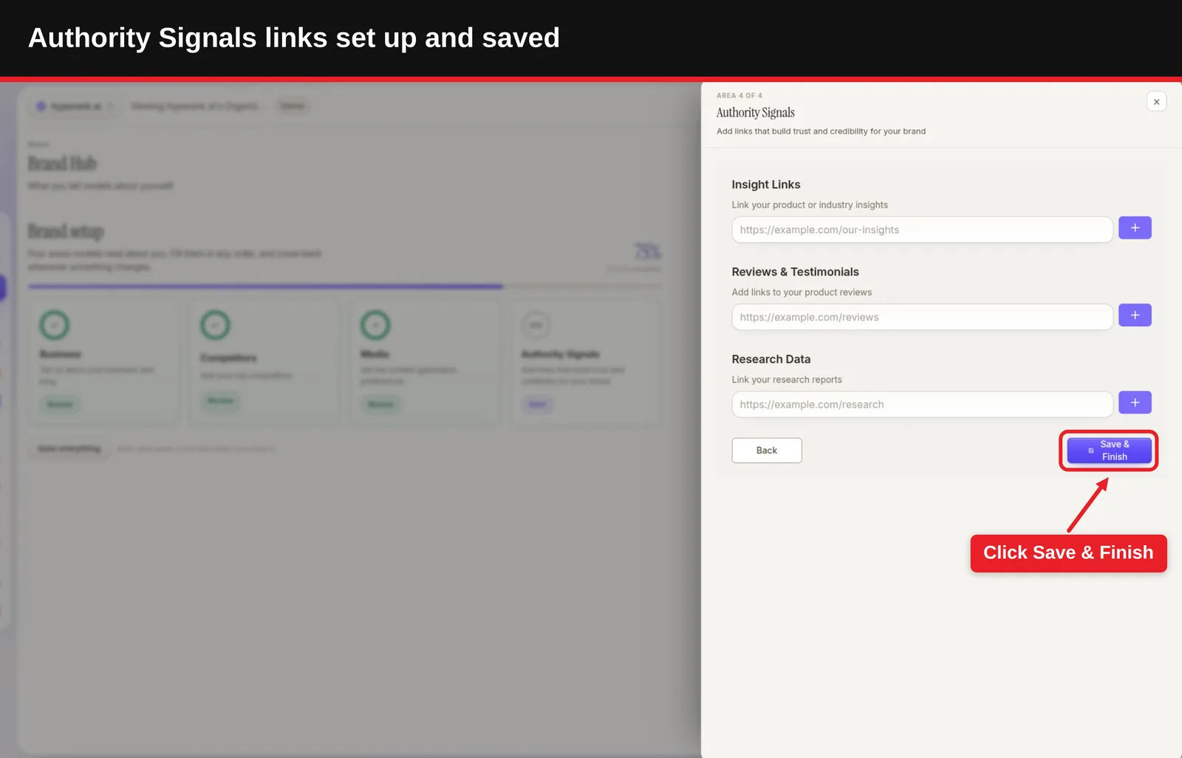Add the Research Data link with plus button
Image resolution: width=1182 pixels, height=758 pixels.
coord(1135,403)
